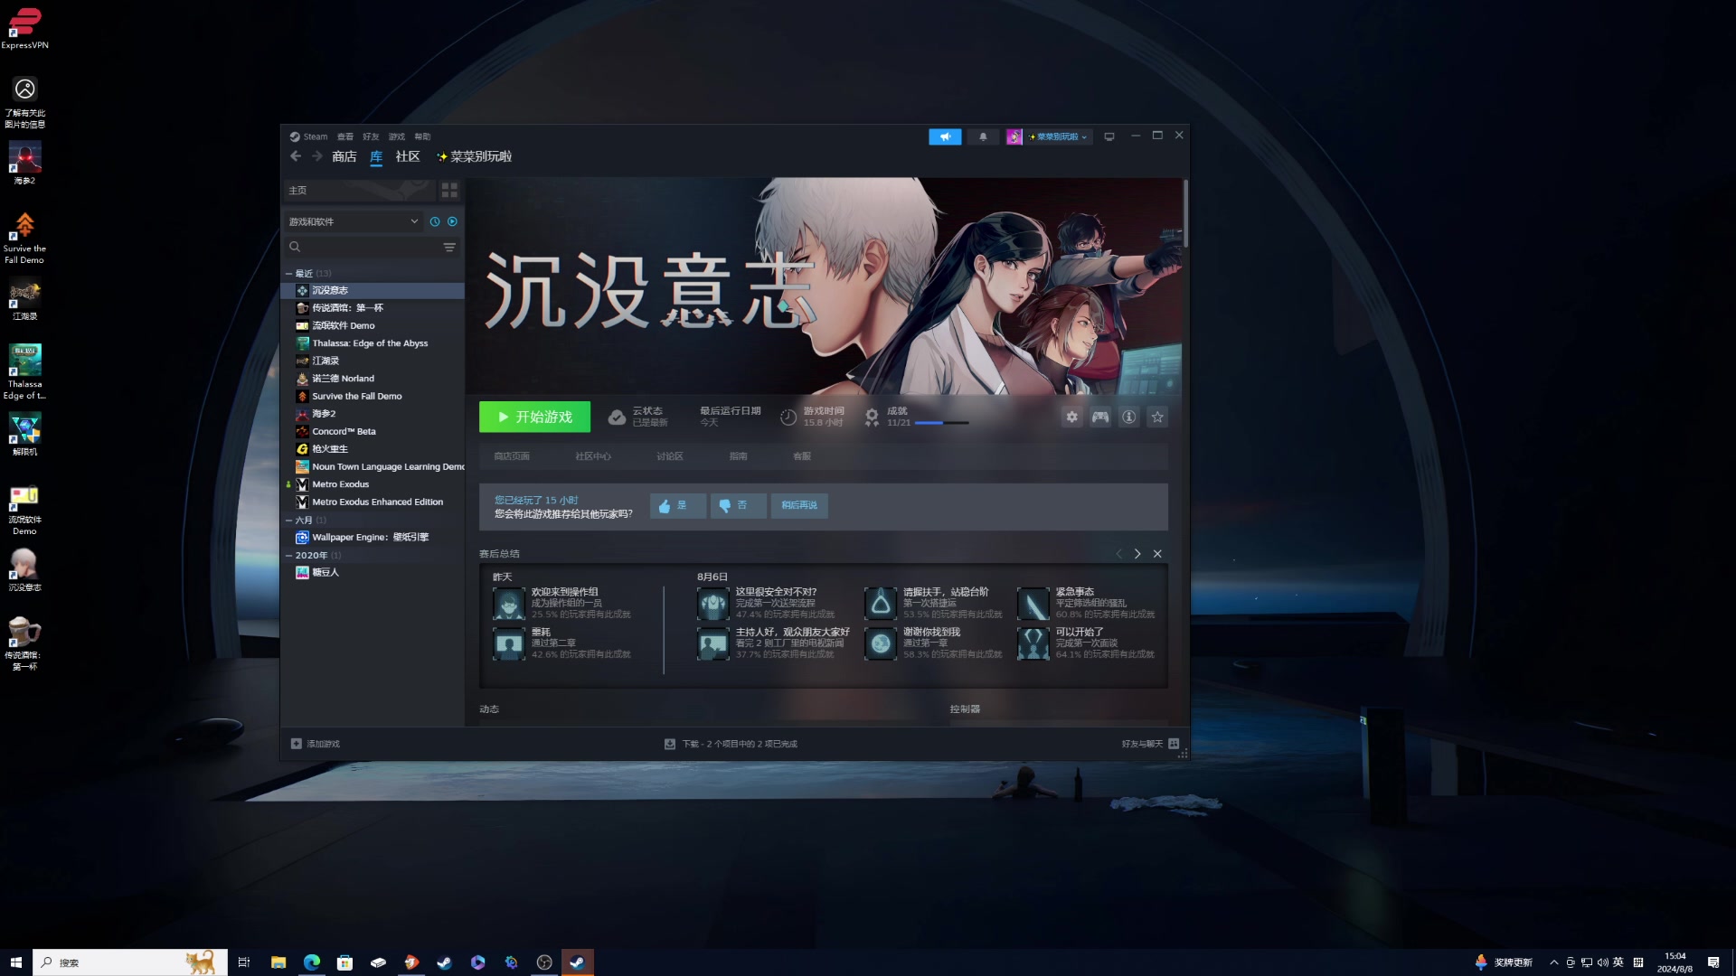The width and height of the screenshot is (1736, 976).
Task: Open controller settings icon
Action: click(1100, 417)
